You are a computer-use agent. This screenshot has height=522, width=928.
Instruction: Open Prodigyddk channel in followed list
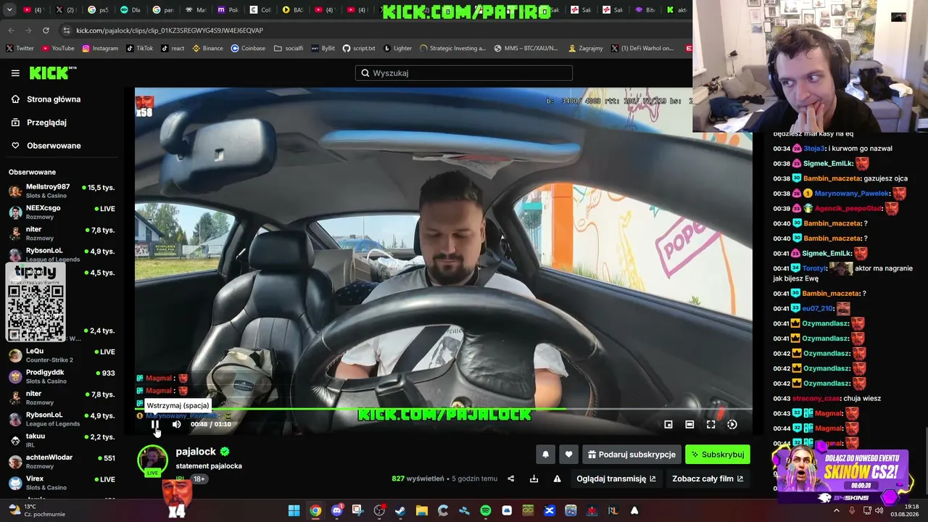62,376
